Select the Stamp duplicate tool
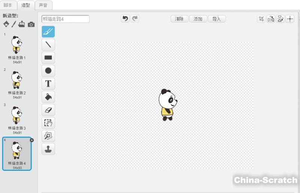The image size is (300, 193). pyautogui.click(x=48, y=148)
